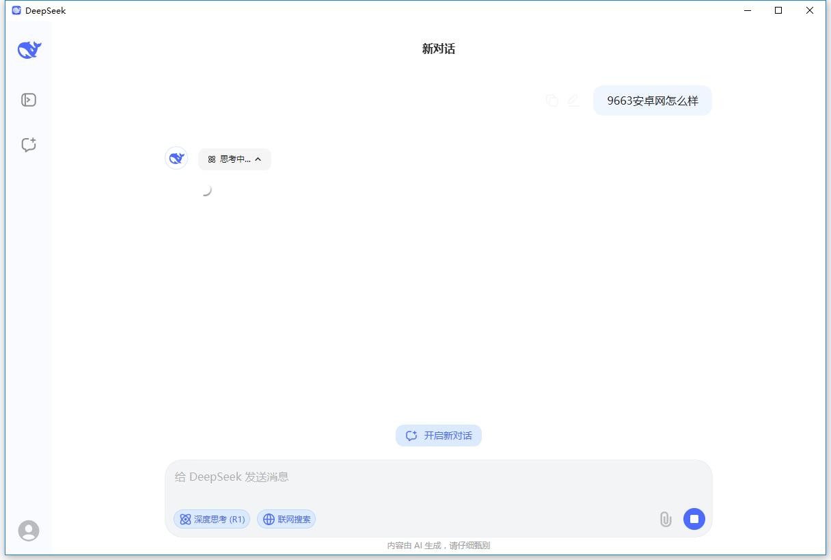Focus the 给 DeepSeek 发送消息 input

pos(439,477)
